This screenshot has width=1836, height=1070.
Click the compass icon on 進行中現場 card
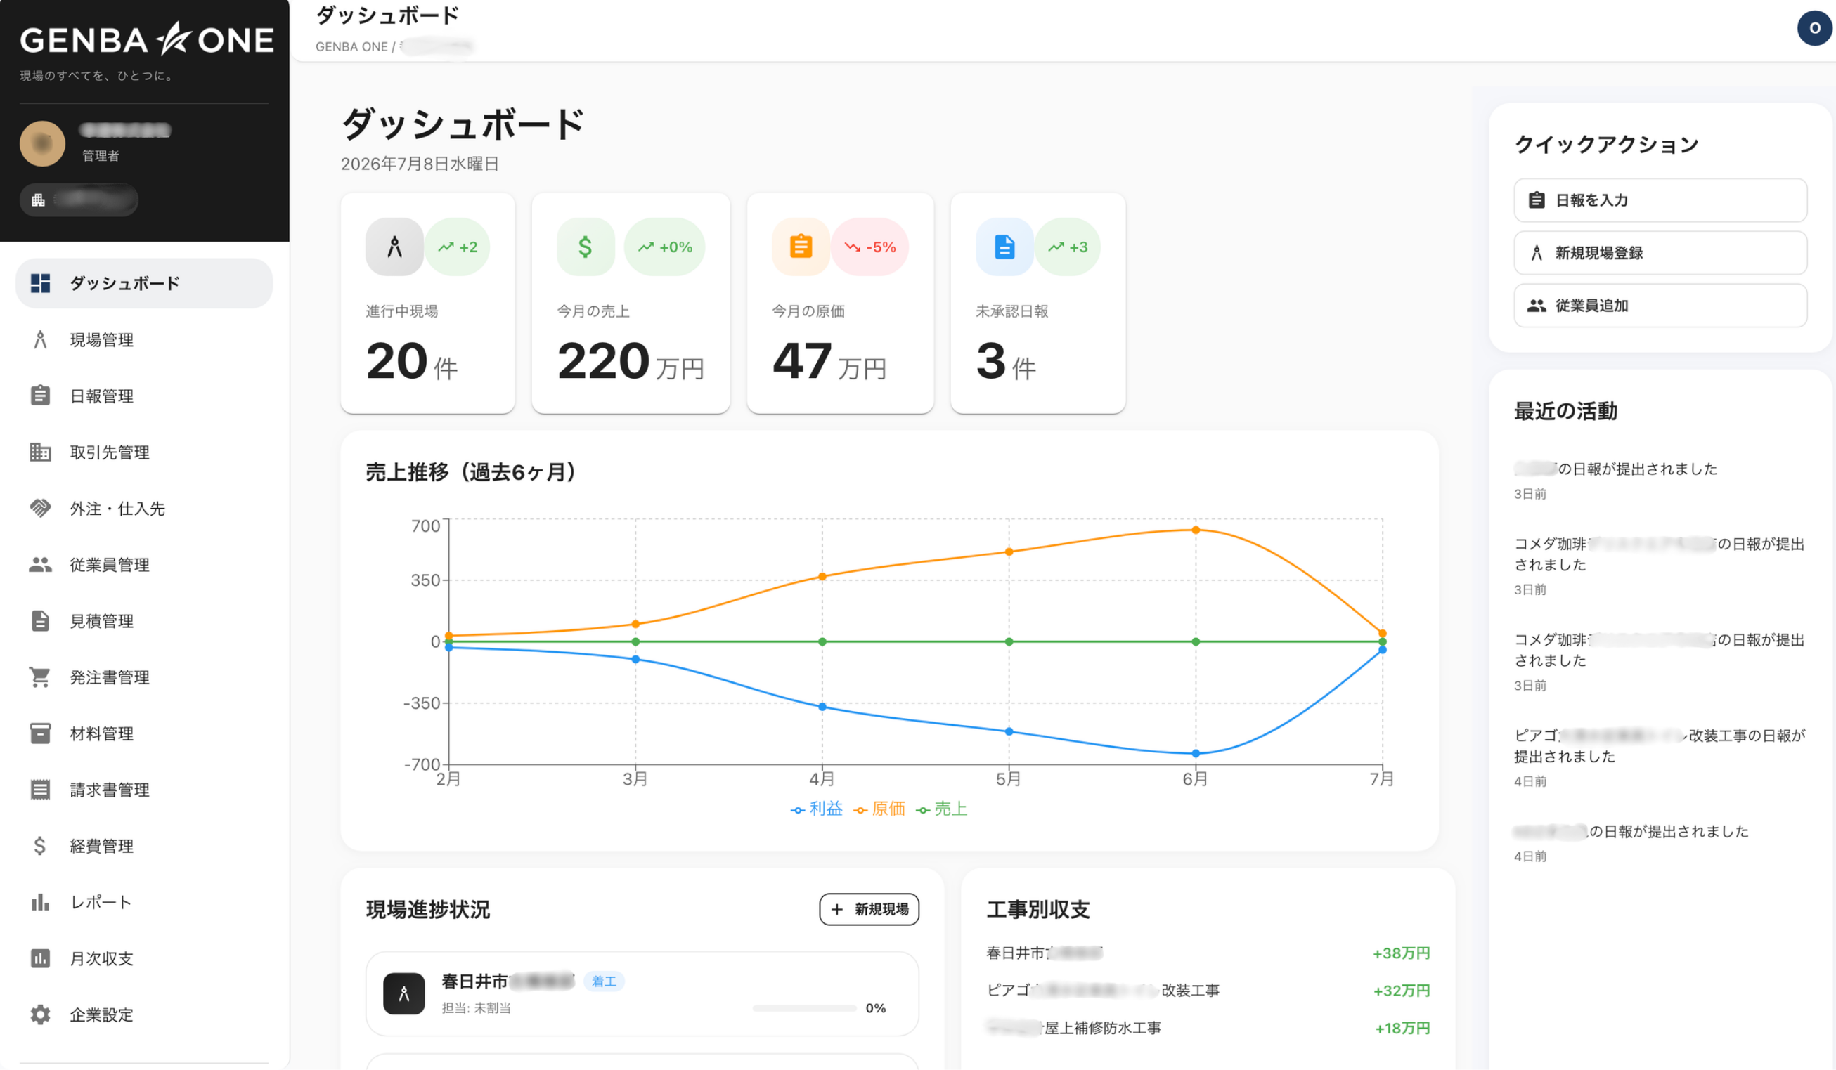coord(394,247)
